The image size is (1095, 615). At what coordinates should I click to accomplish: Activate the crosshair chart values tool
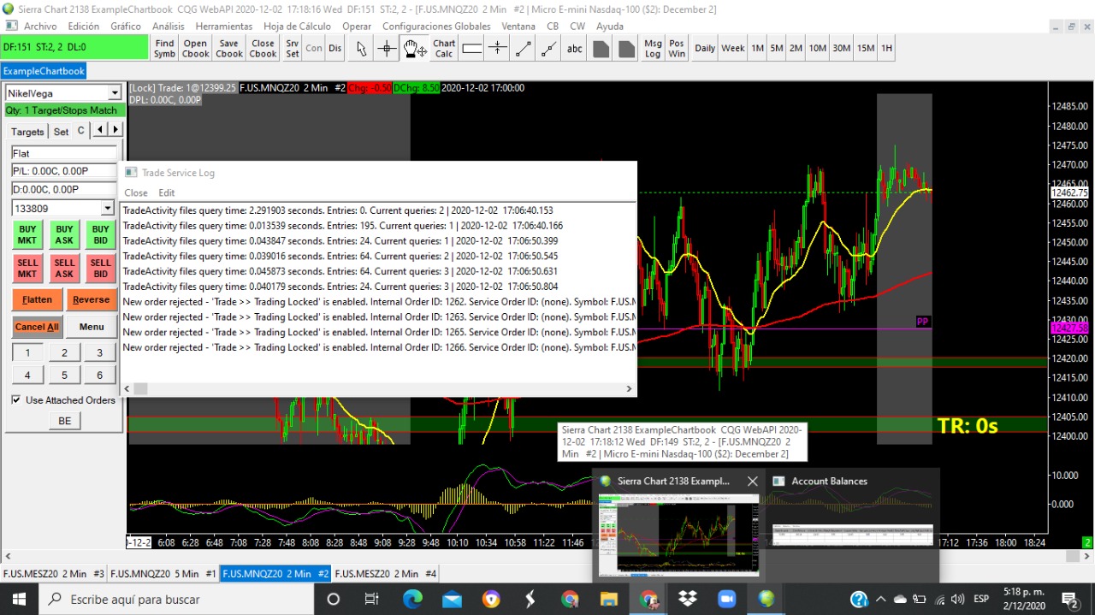pos(387,49)
